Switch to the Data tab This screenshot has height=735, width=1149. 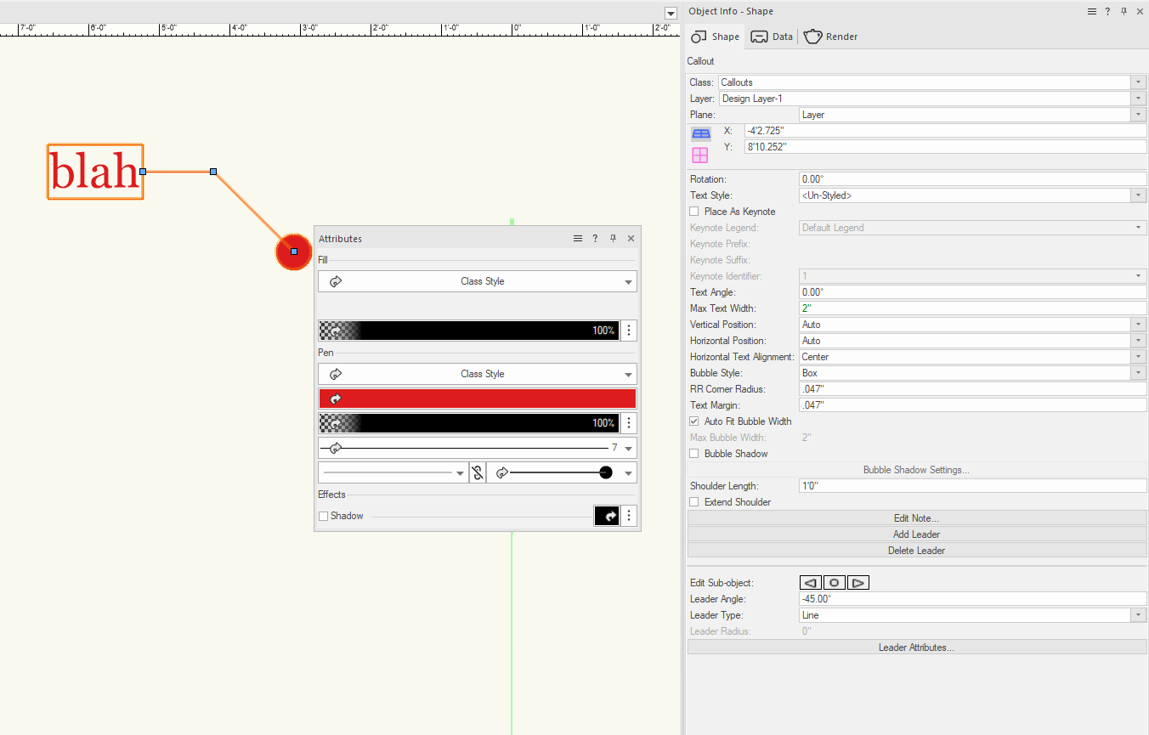(x=772, y=37)
